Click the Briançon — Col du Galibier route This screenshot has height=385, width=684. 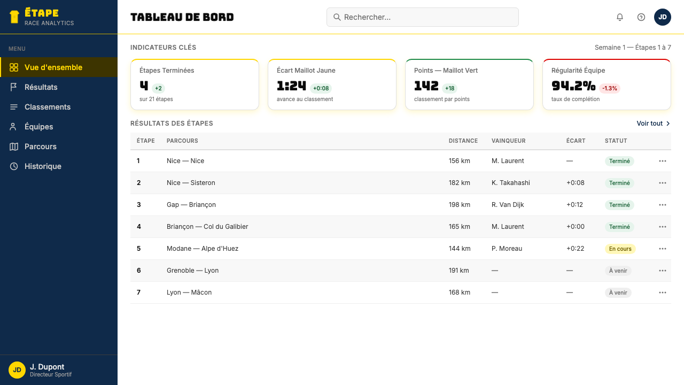207,227
